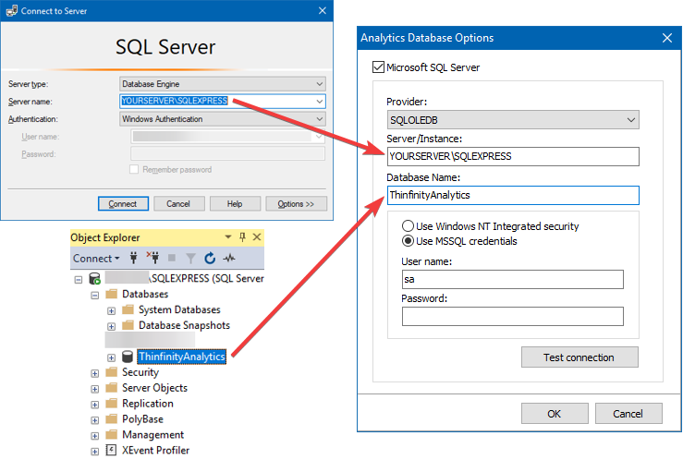The height and width of the screenshot is (460, 683).
Task: Click the XEvent Profiler icon
Action: tap(112, 450)
